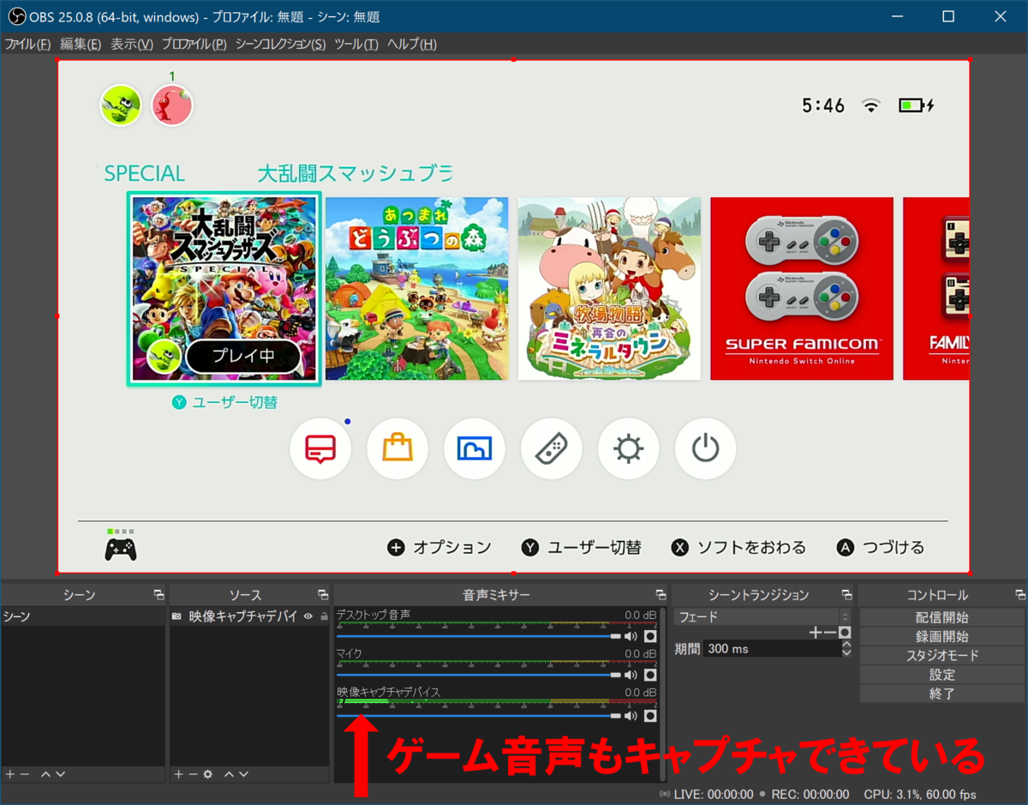Image resolution: width=1028 pixels, height=805 pixels.
Task: Decrease transition duration with the down arrow
Action: (x=846, y=653)
